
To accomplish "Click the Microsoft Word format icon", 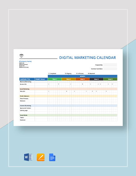I will (28, 157).
